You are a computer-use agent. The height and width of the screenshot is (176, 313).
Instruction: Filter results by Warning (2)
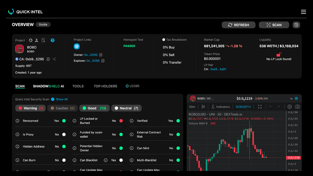(x=30, y=108)
